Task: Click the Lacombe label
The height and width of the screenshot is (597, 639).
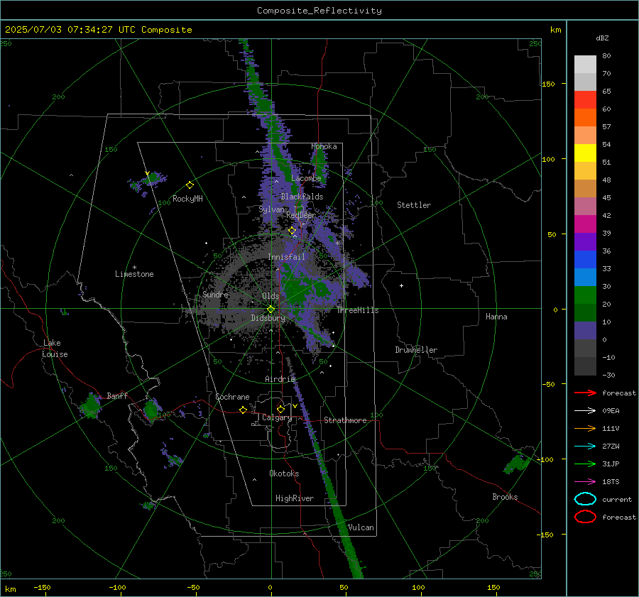Action: [x=306, y=178]
